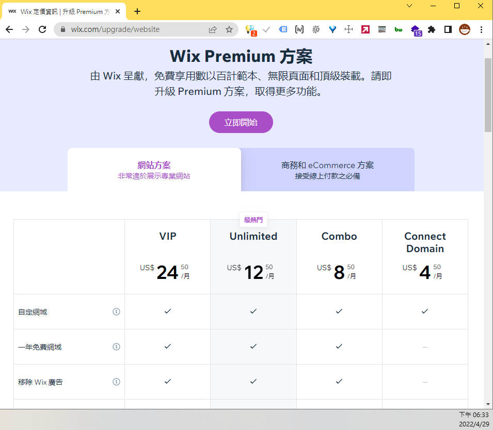
Task: Show info tooltip for 移除 Wix 廣告
Action: (116, 382)
